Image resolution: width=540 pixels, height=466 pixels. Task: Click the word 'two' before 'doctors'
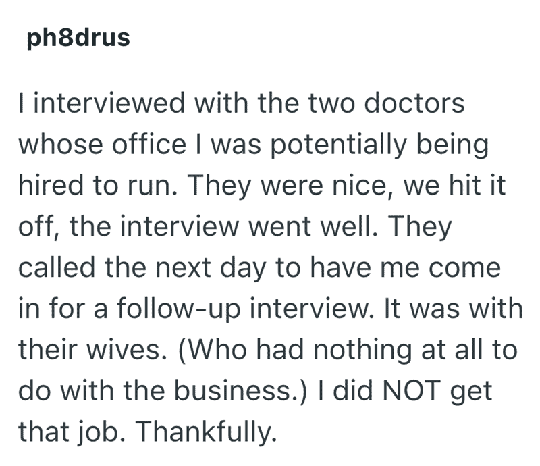pyautogui.click(x=335, y=105)
